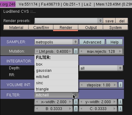Switch to the Cam/Env tab

pos(41,28)
